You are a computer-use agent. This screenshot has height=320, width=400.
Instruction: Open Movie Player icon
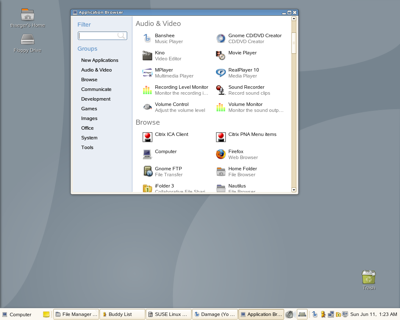click(x=221, y=56)
